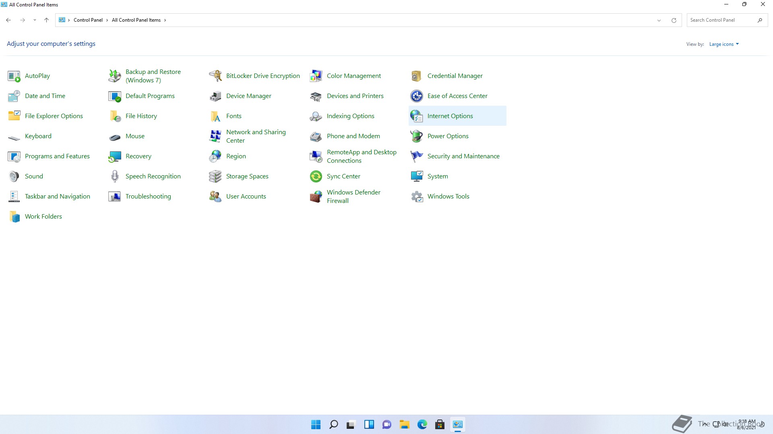
Task: Open the Region globe icon
Action: click(215, 156)
